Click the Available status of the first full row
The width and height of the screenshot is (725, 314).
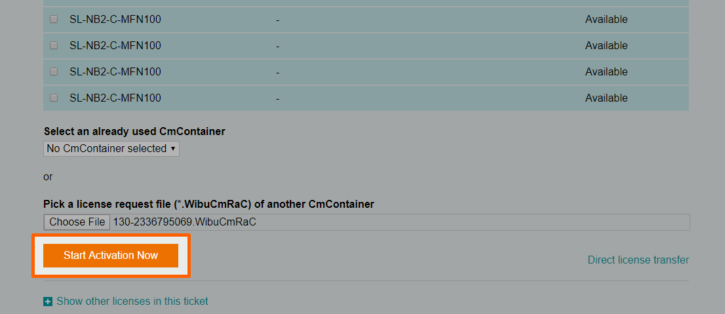606,20
